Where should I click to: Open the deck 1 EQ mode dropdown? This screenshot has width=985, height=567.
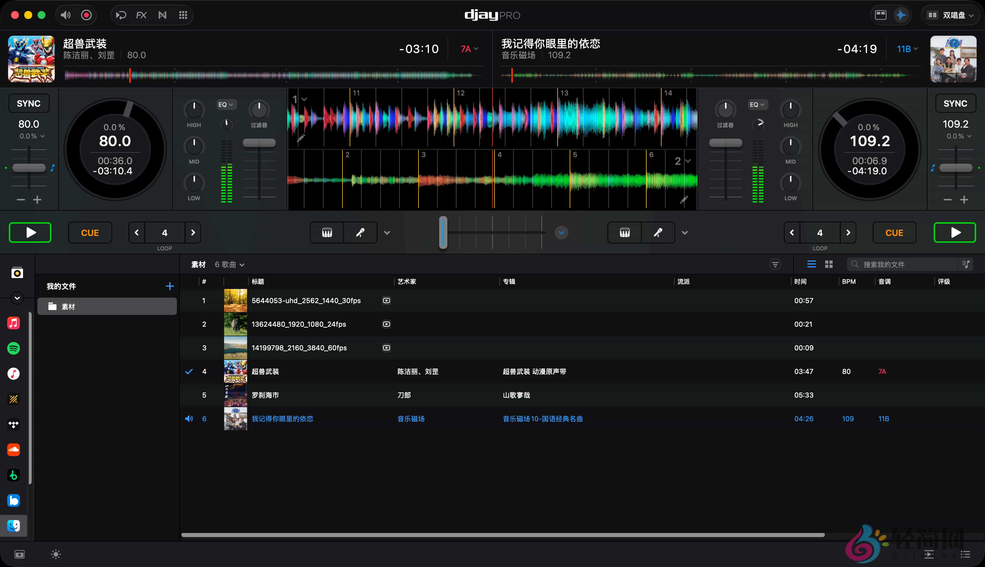[x=226, y=104]
